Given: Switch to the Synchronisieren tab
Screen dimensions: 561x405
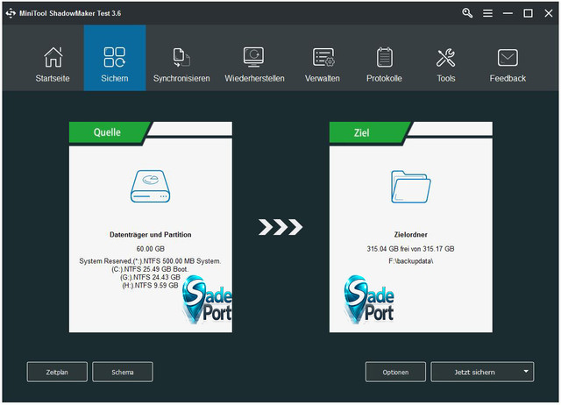Looking at the screenshot, I should pos(181,64).
